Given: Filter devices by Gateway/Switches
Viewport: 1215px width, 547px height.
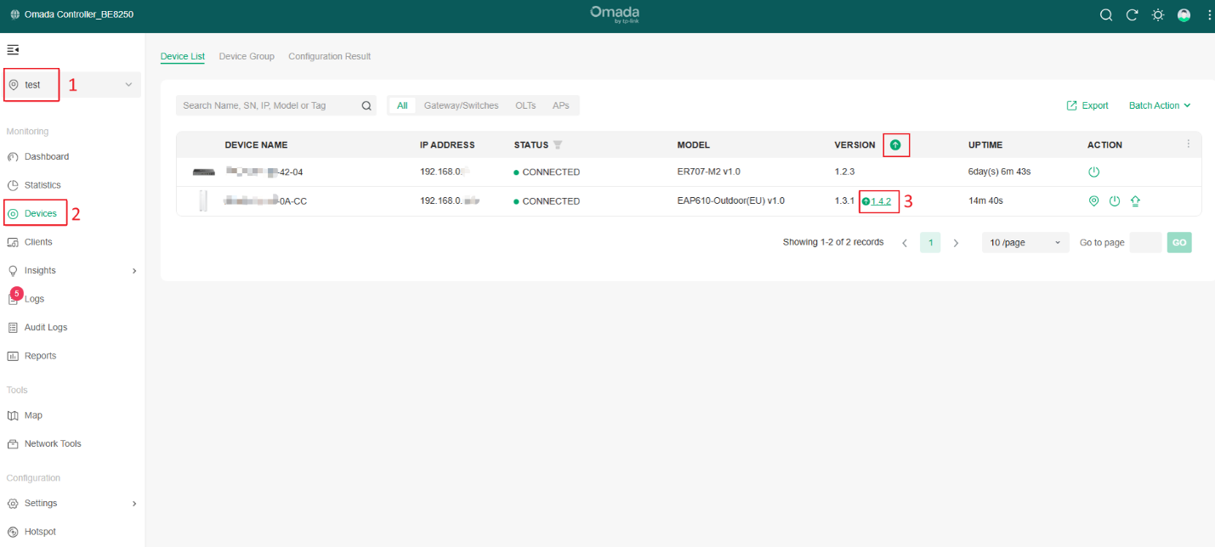Looking at the screenshot, I should point(461,105).
